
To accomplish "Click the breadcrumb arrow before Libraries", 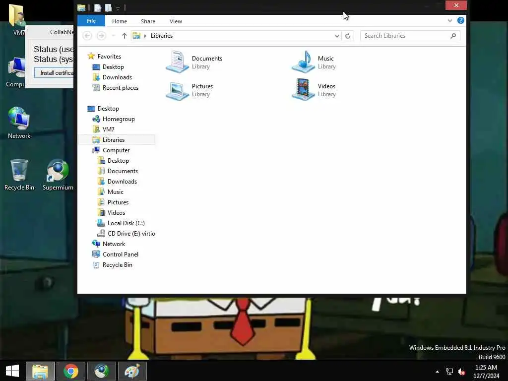I will coord(145,36).
